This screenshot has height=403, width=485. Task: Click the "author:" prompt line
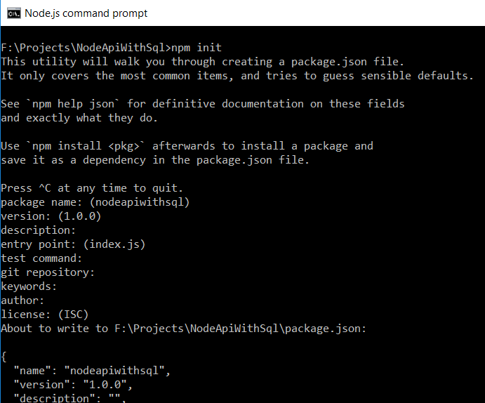(x=22, y=300)
